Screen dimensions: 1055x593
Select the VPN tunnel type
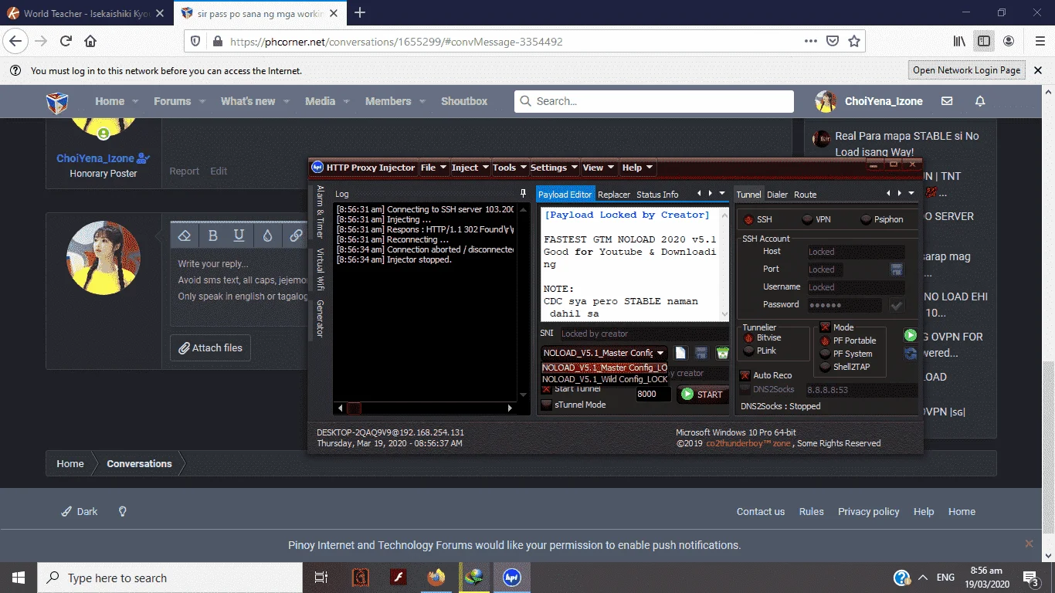point(816,219)
